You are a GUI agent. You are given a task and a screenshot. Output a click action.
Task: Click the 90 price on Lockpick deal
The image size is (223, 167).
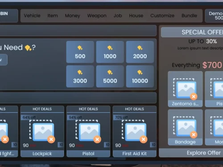tap(26, 145)
